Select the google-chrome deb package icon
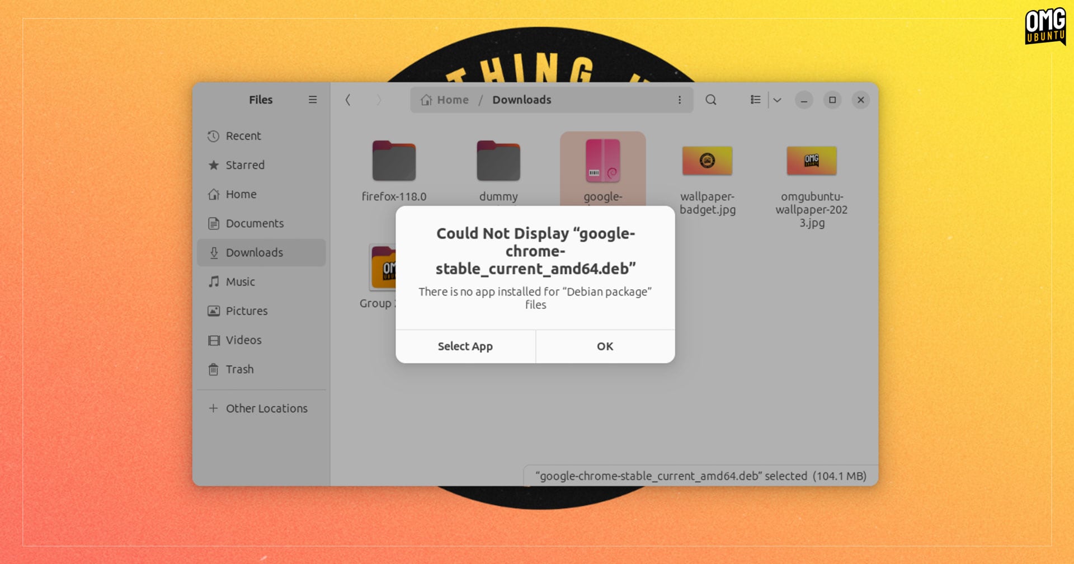This screenshot has width=1074, height=564. (603, 161)
